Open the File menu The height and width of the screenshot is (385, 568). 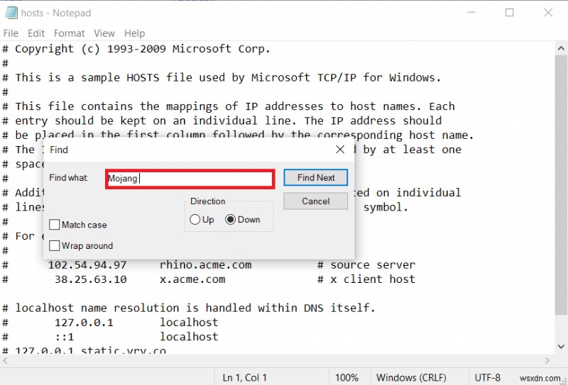(x=11, y=33)
